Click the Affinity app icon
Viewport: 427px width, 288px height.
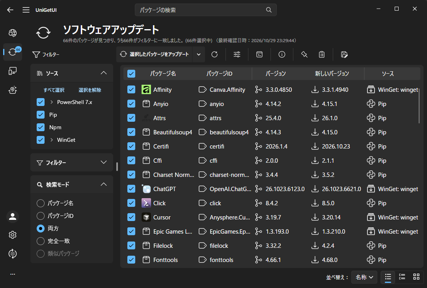click(146, 89)
